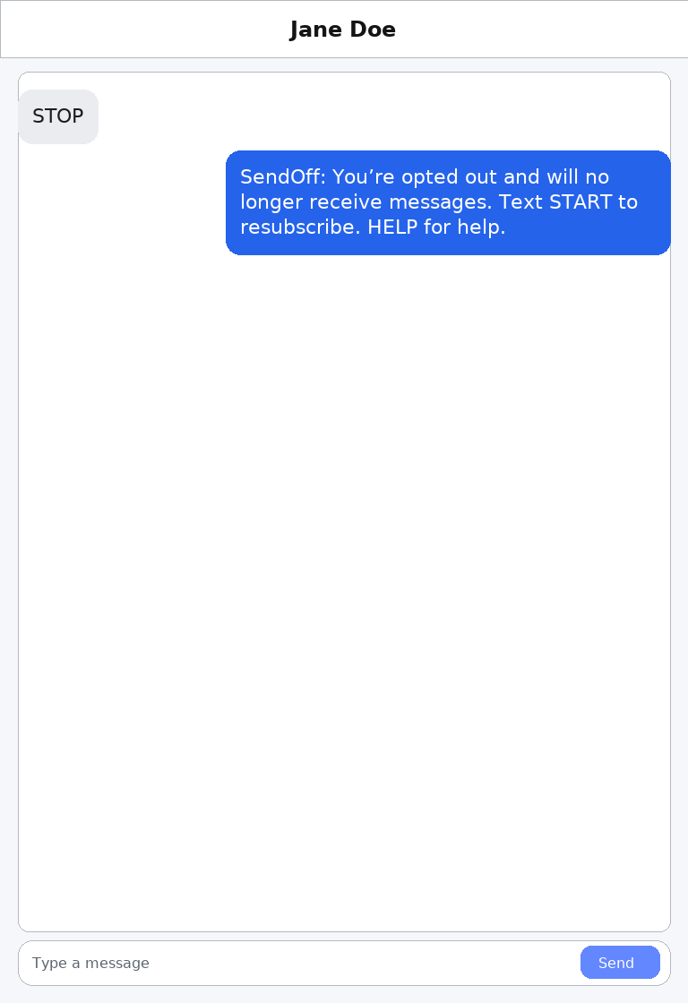Select the incoming STOP message bubble
The height and width of the screenshot is (1003, 688).
(x=58, y=116)
